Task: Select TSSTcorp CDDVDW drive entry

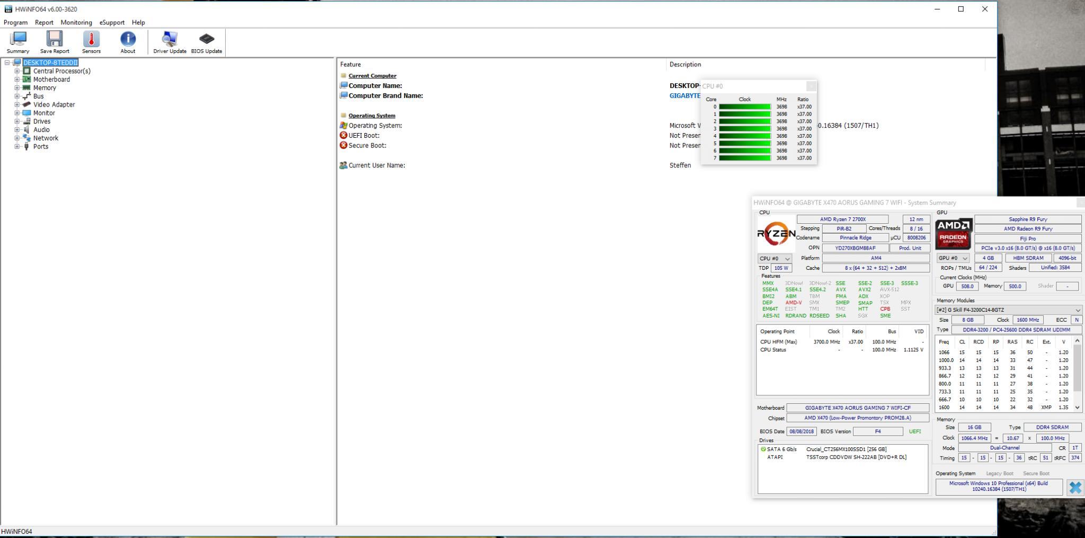Action: click(842, 457)
